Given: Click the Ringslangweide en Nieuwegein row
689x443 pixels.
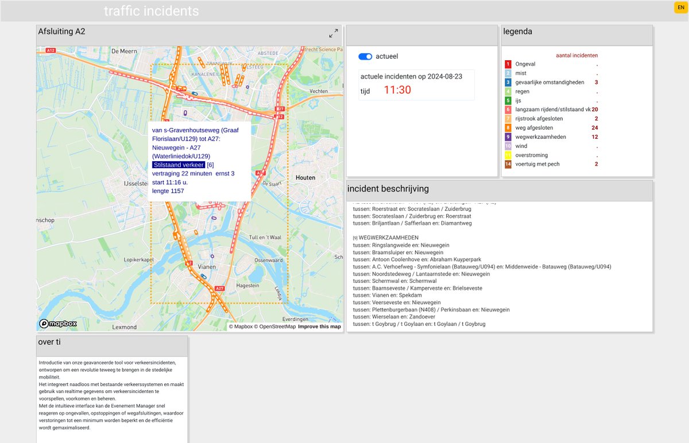Looking at the screenshot, I should pos(401,245).
